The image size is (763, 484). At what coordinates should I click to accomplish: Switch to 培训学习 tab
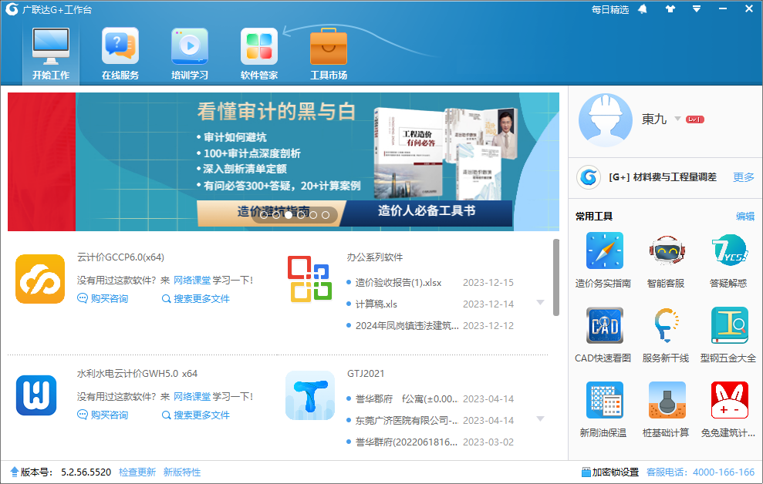pyautogui.click(x=190, y=55)
